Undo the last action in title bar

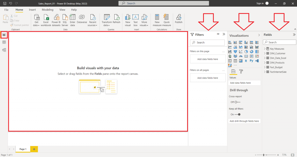click(11, 3)
